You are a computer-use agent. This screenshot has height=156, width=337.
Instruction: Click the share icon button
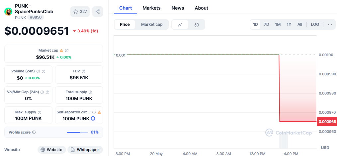(x=98, y=12)
